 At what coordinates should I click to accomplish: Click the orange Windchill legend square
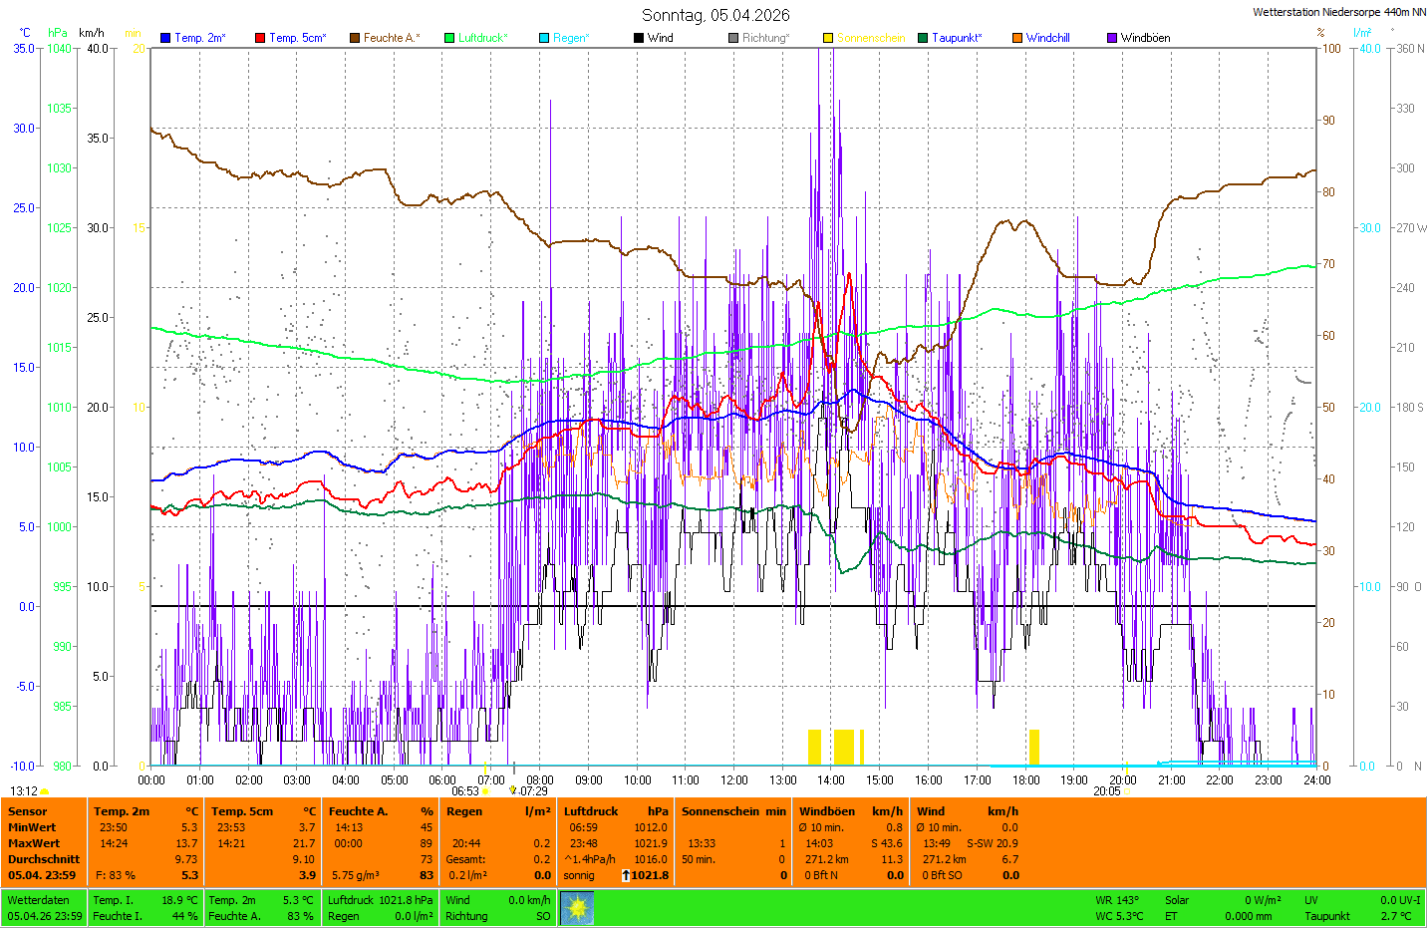tap(1017, 38)
